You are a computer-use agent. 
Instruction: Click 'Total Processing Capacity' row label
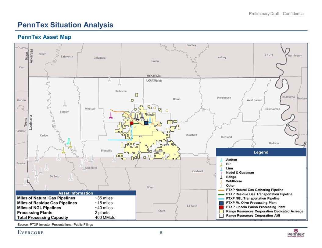point(42,218)
